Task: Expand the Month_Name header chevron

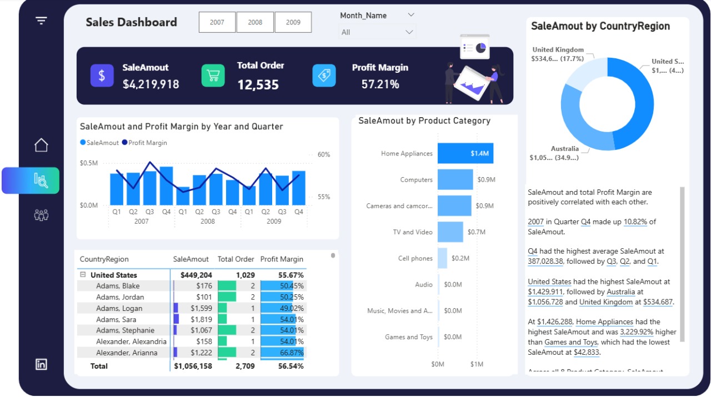Action: 410,15
